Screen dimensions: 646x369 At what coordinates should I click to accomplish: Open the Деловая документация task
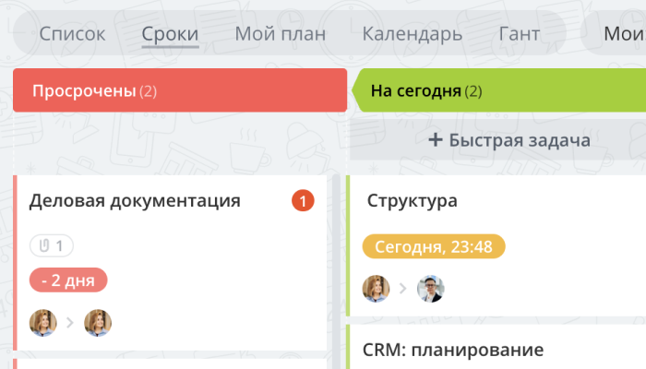135,200
